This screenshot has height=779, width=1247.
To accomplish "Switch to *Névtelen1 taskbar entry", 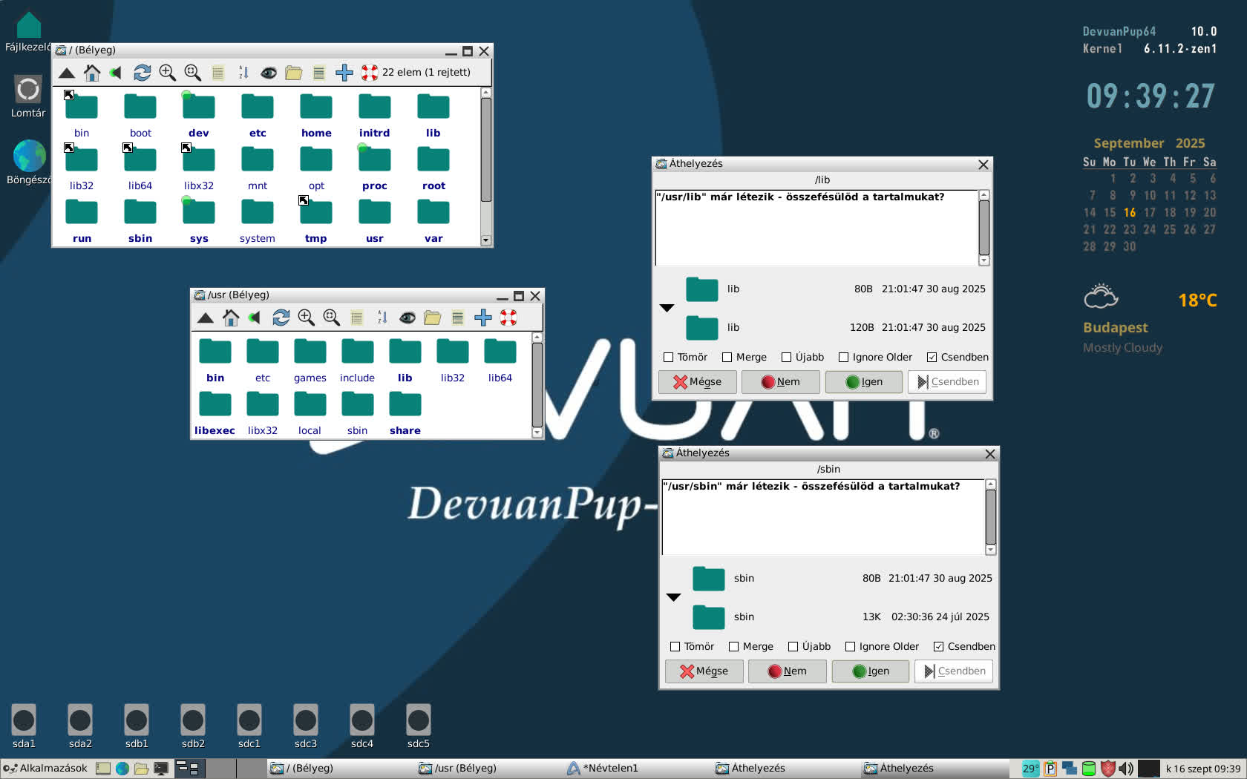I will point(637,768).
